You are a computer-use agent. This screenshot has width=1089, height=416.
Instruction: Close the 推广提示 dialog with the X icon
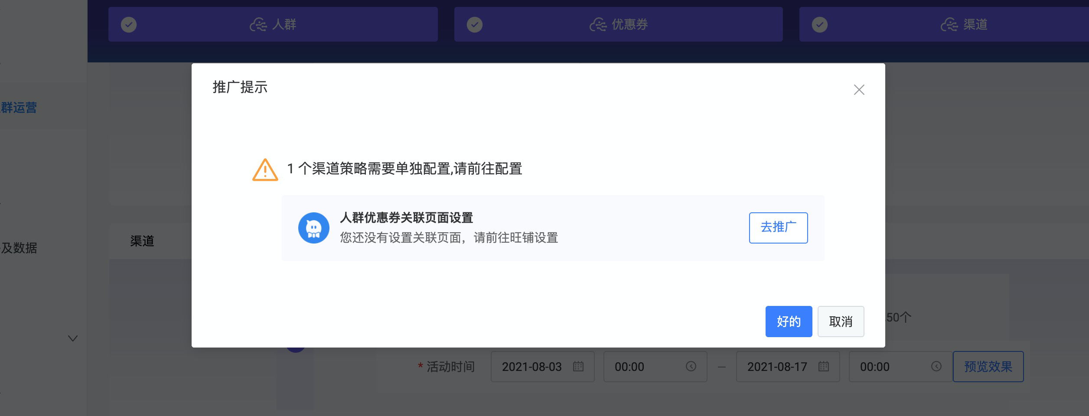tap(859, 90)
